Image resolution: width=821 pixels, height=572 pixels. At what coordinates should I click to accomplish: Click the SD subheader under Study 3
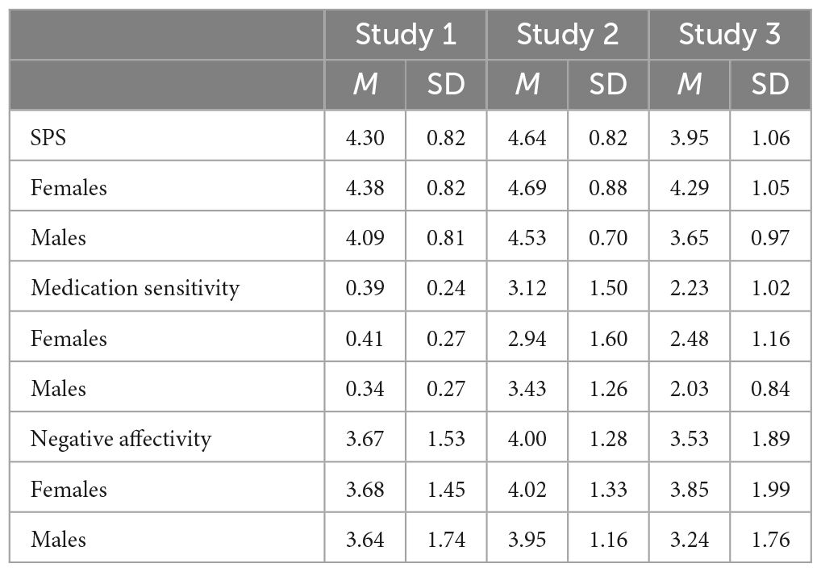pos(769,84)
